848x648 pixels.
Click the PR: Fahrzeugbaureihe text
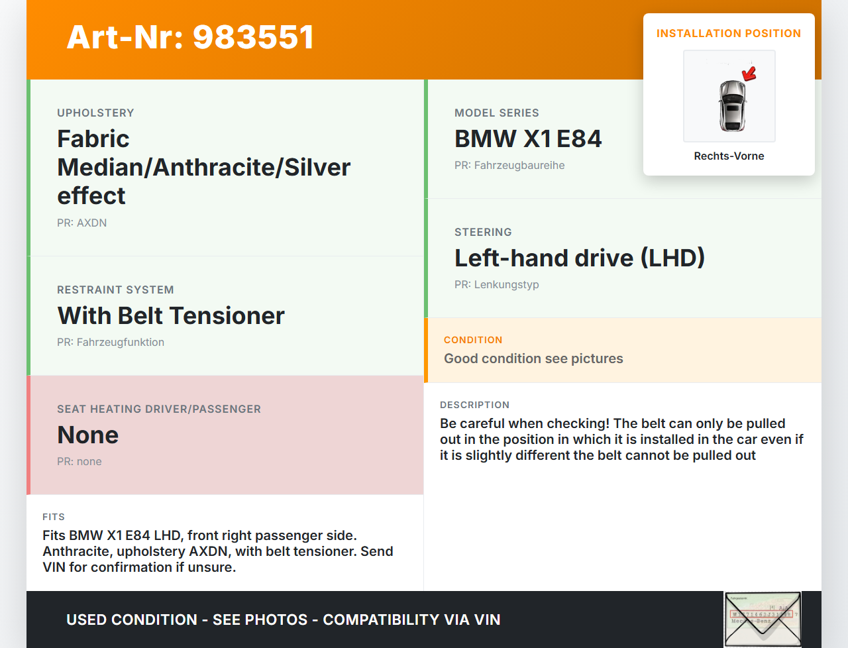(509, 165)
